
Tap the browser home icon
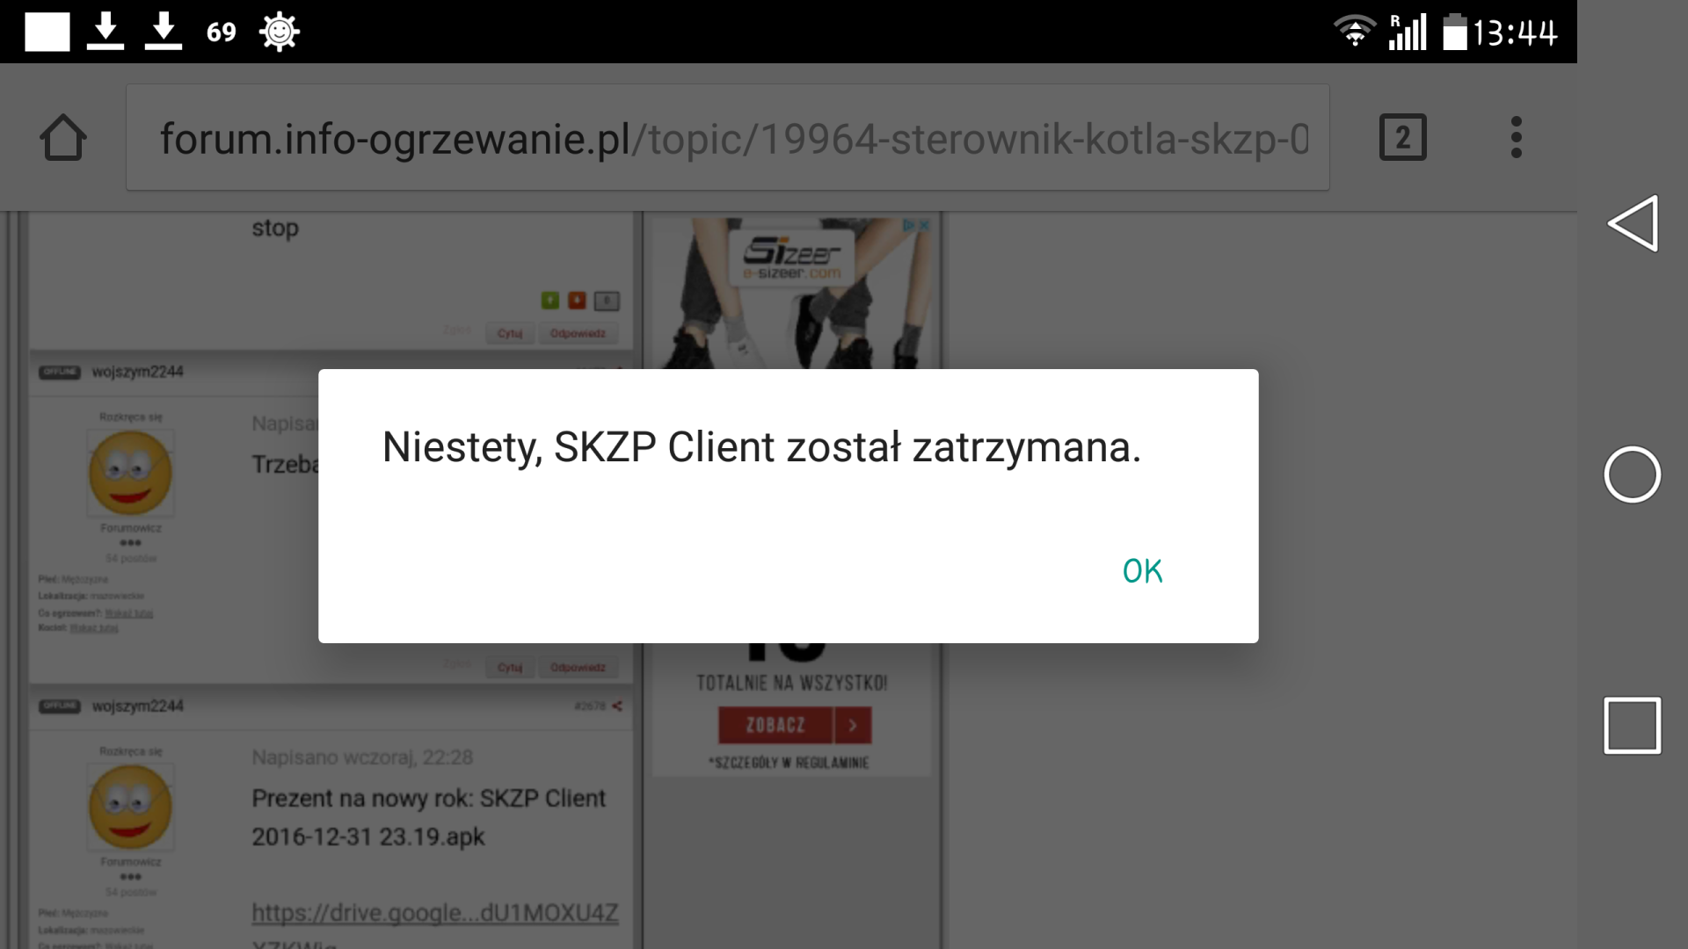coord(63,138)
